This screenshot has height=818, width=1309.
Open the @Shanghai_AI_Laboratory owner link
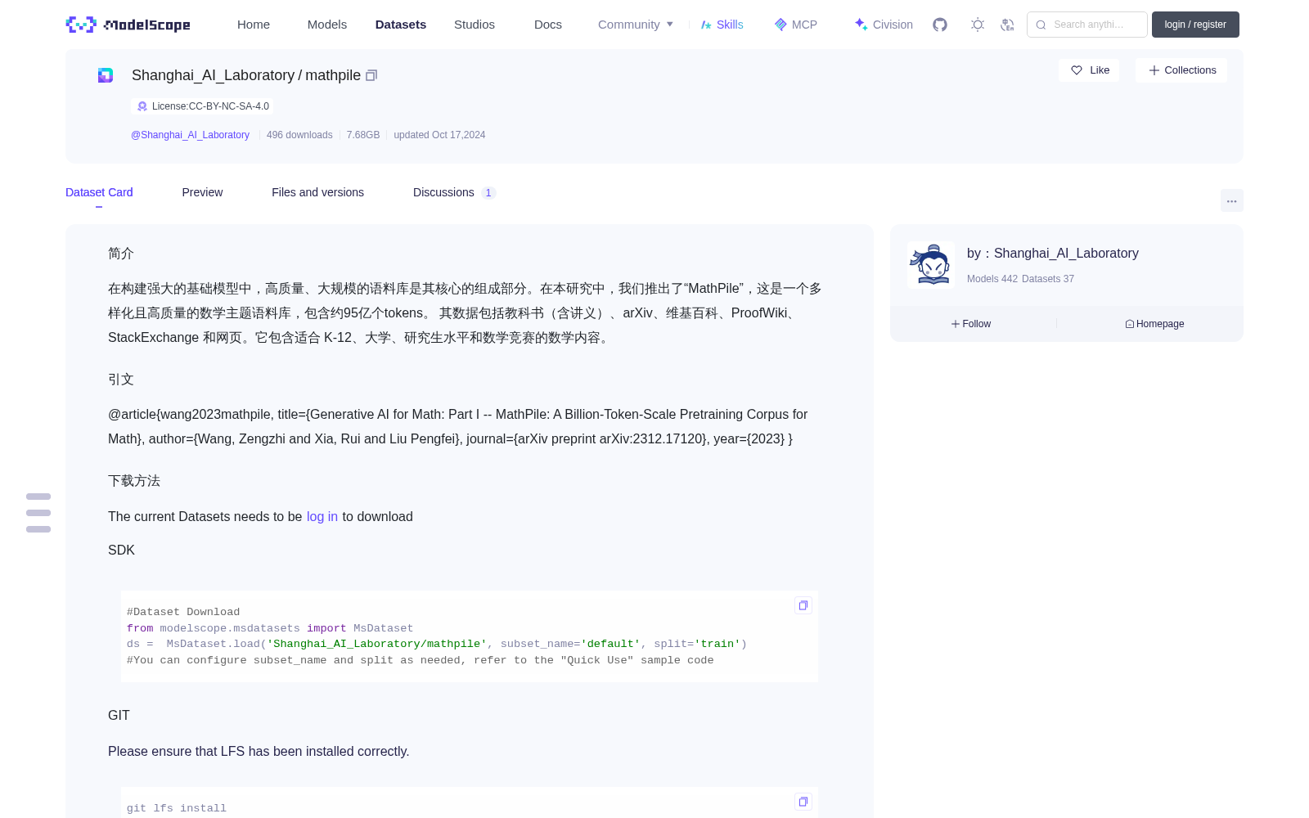coord(190,135)
